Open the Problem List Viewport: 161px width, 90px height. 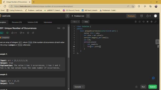pos(78,16)
